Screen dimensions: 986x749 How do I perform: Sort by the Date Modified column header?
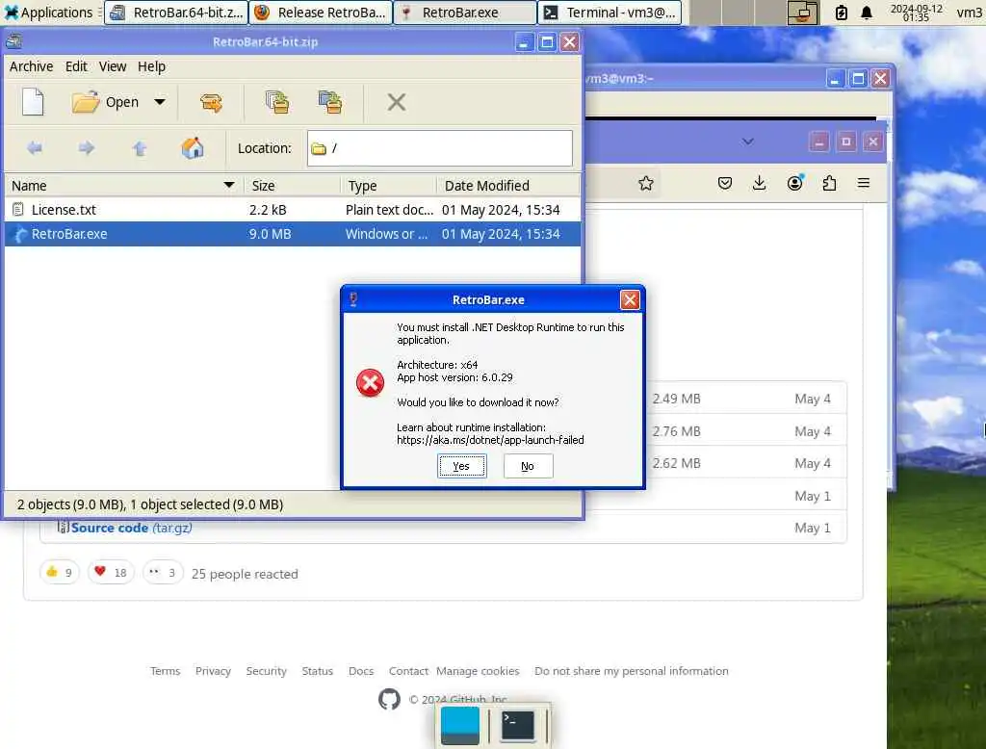pos(508,186)
